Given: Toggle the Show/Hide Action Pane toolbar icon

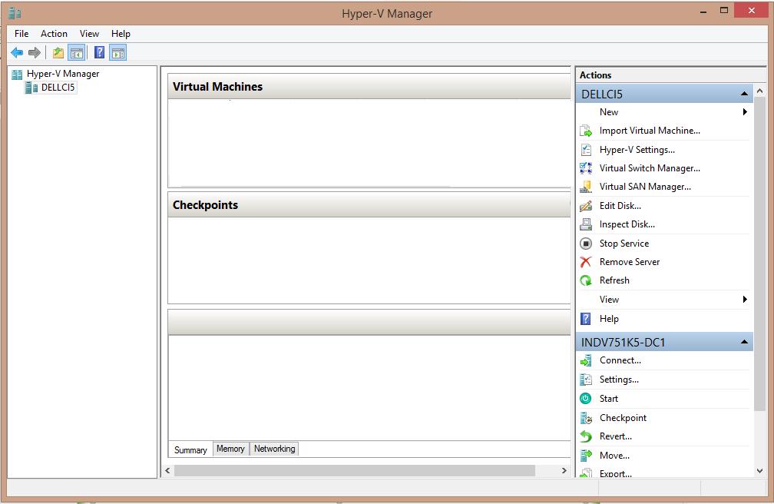Looking at the screenshot, I should tap(118, 52).
